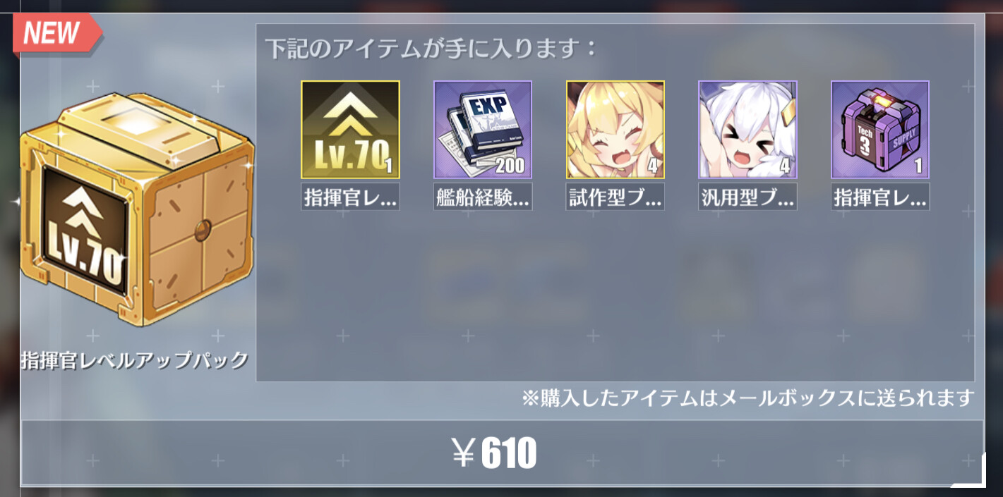Select the purple Tech 3 supply box icon
Screen dimensions: 1003x497
point(880,130)
